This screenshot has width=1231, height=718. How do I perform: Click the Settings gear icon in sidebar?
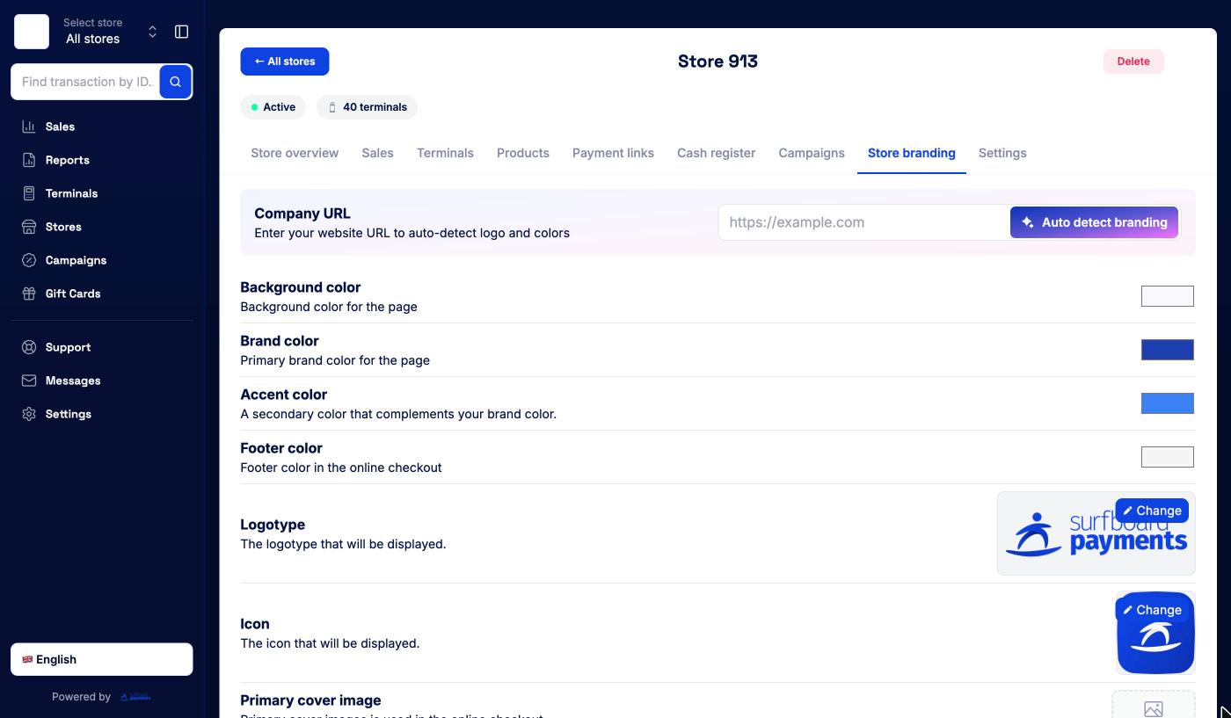click(x=29, y=414)
